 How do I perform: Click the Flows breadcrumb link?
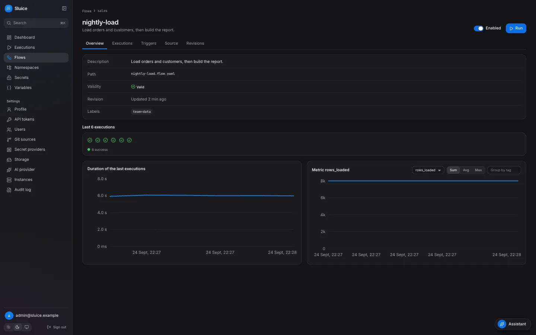[87, 11]
